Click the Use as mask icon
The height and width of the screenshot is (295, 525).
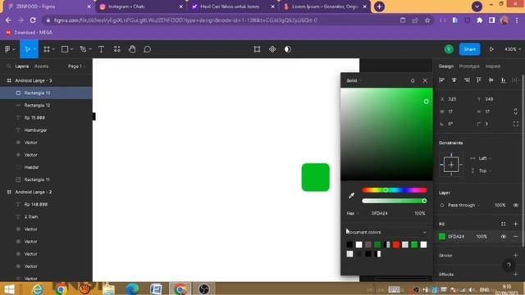(x=288, y=49)
